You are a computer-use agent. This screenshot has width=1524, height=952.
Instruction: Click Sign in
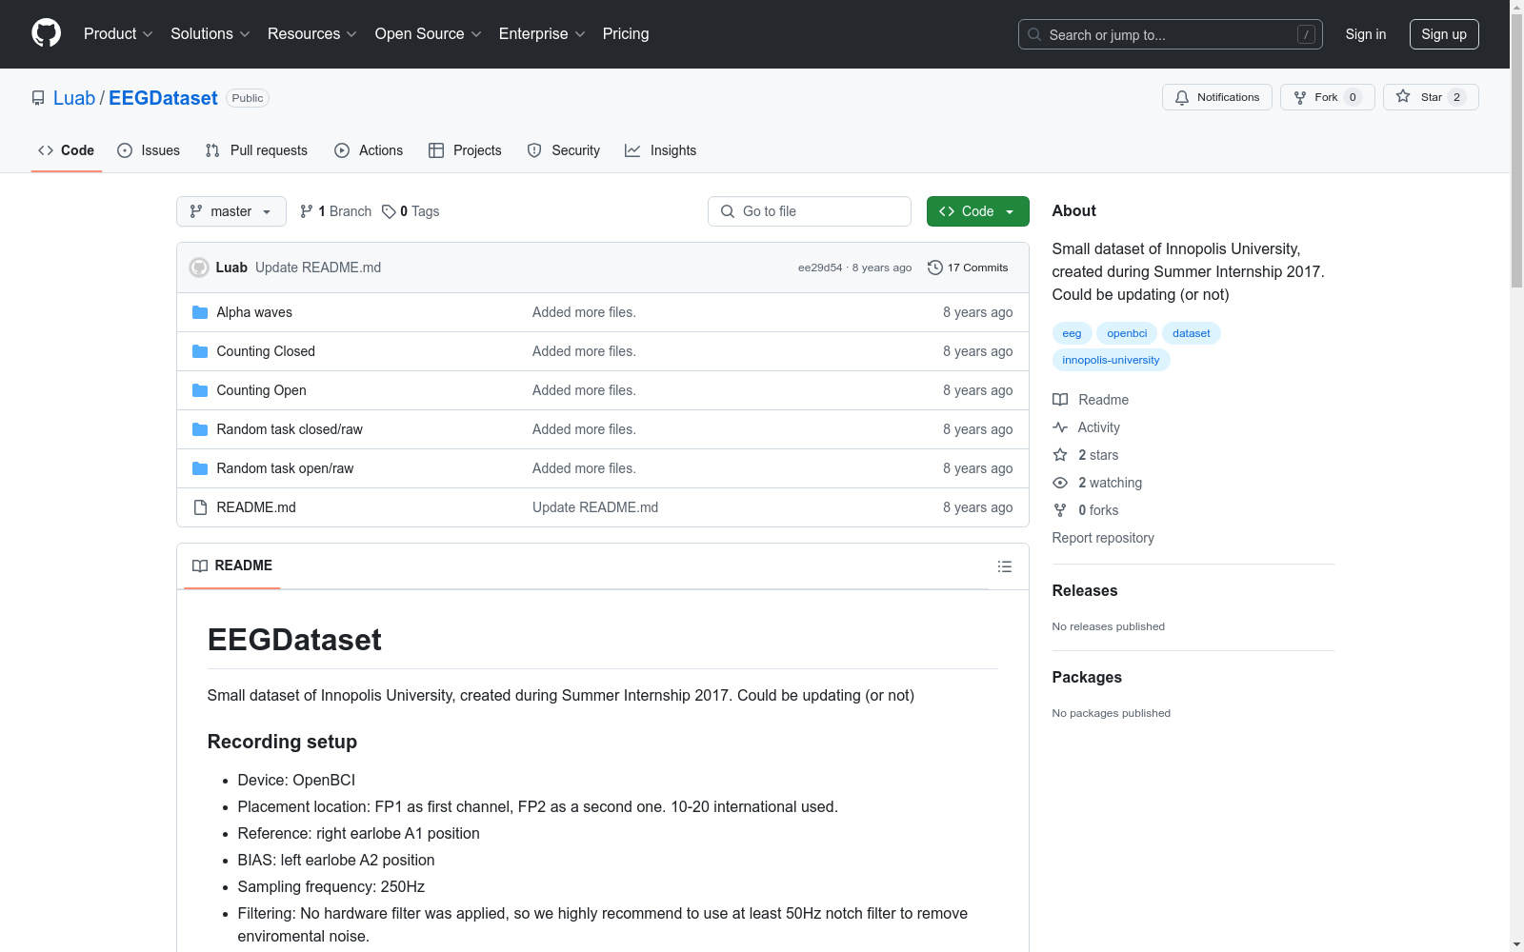[1366, 34]
